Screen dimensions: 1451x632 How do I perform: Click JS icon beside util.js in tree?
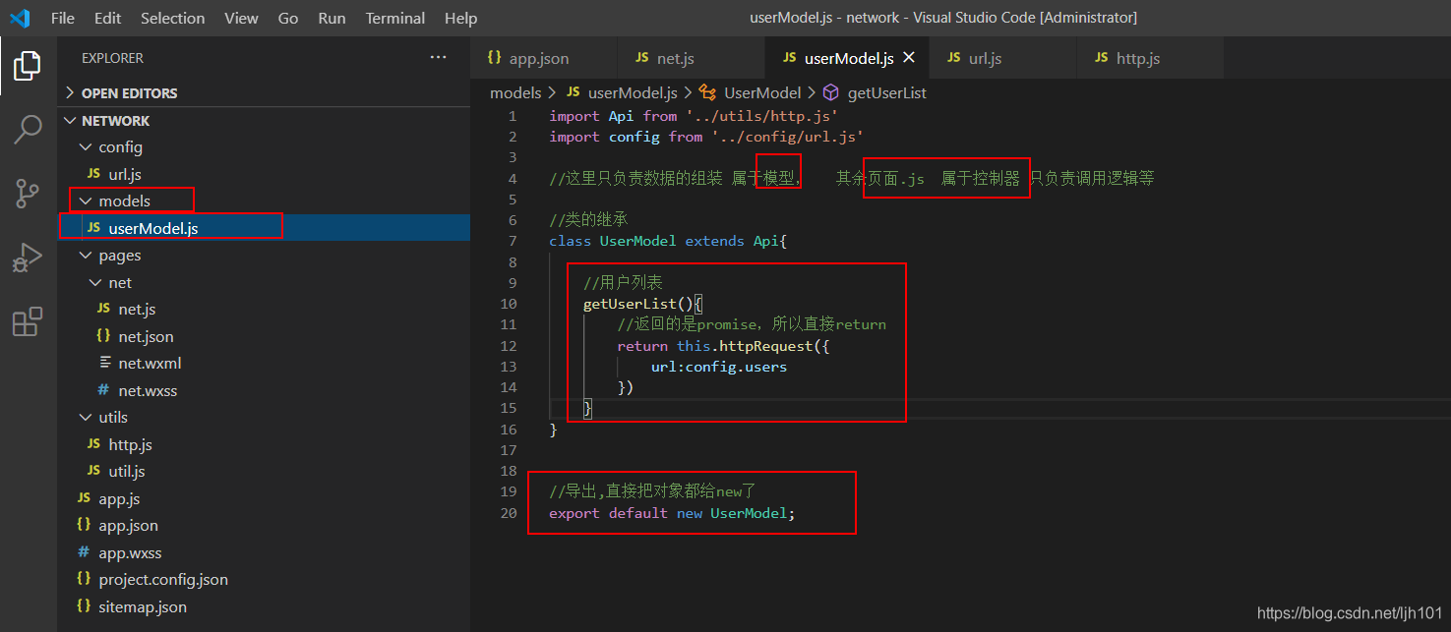pyautogui.click(x=93, y=471)
